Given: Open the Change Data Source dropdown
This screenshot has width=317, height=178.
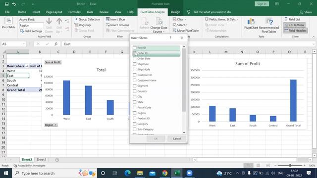Looking at the screenshot, I should 159,30.
